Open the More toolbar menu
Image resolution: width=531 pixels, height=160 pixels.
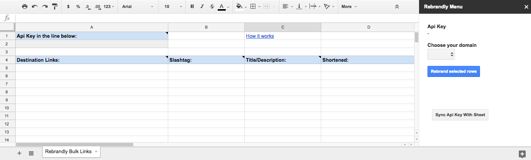click(349, 6)
